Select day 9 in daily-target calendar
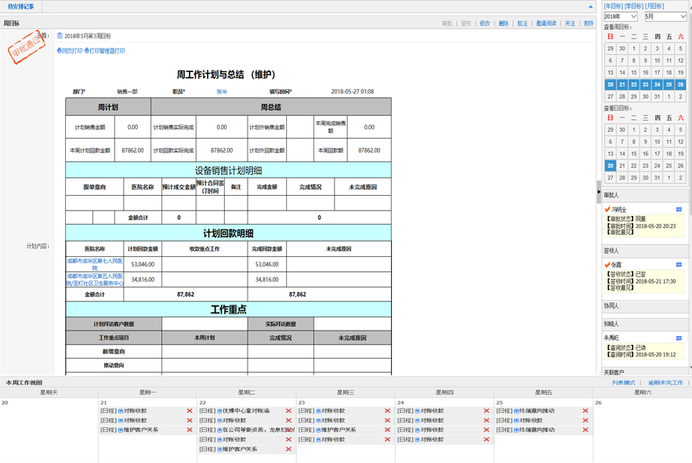This screenshot has height=463, width=692. point(645,142)
